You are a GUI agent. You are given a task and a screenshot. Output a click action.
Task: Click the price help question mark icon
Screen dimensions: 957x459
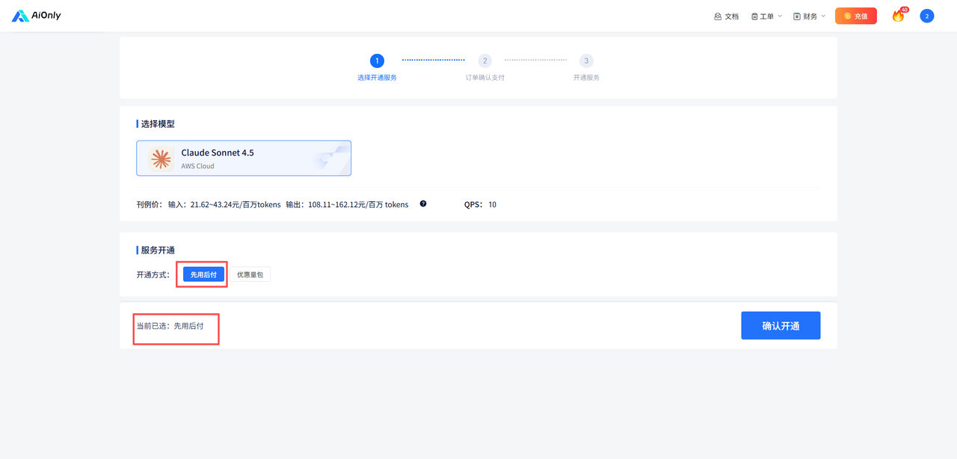pyautogui.click(x=423, y=203)
